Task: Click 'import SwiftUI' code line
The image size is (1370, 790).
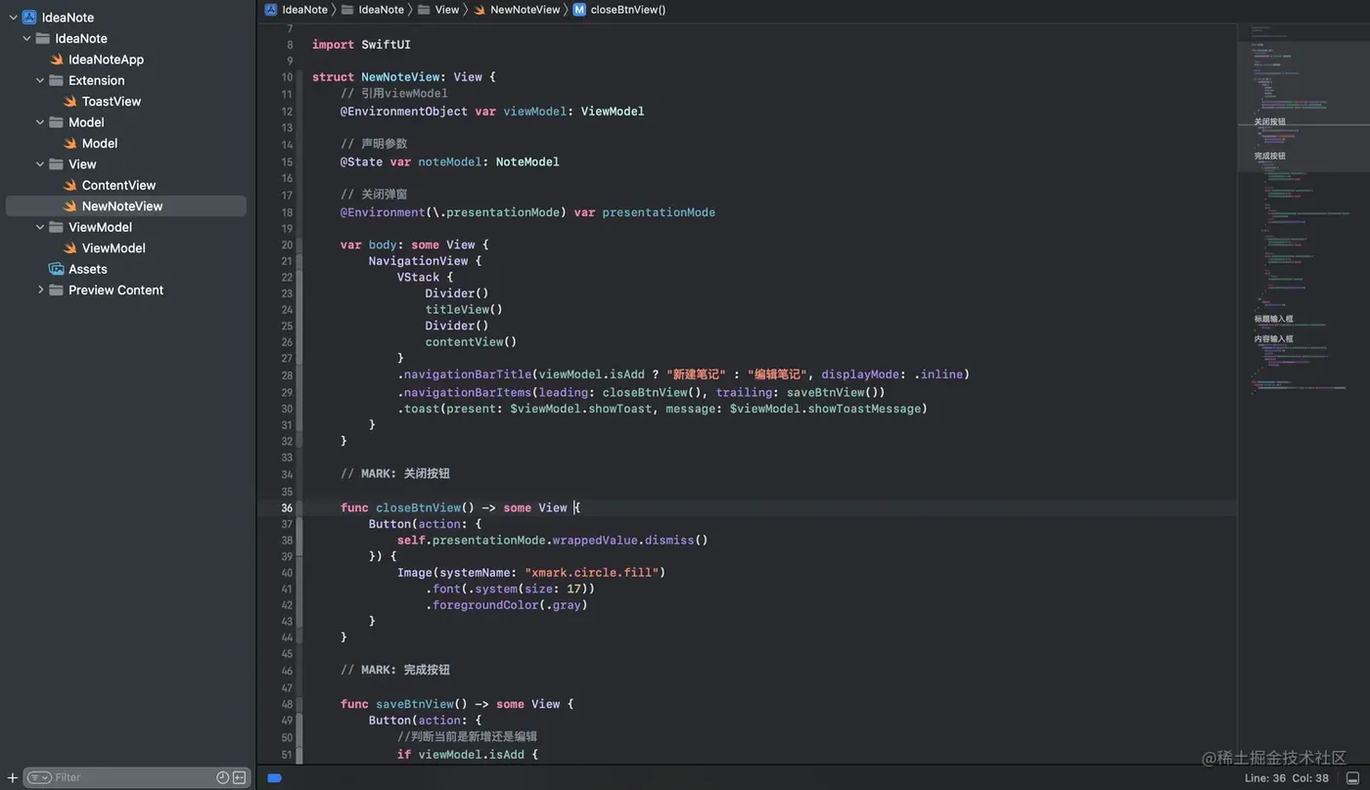Action: (361, 45)
